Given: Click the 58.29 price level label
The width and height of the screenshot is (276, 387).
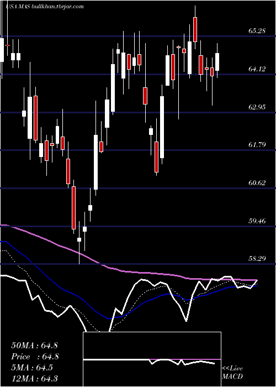Looking at the screenshot, I should click(x=257, y=259).
